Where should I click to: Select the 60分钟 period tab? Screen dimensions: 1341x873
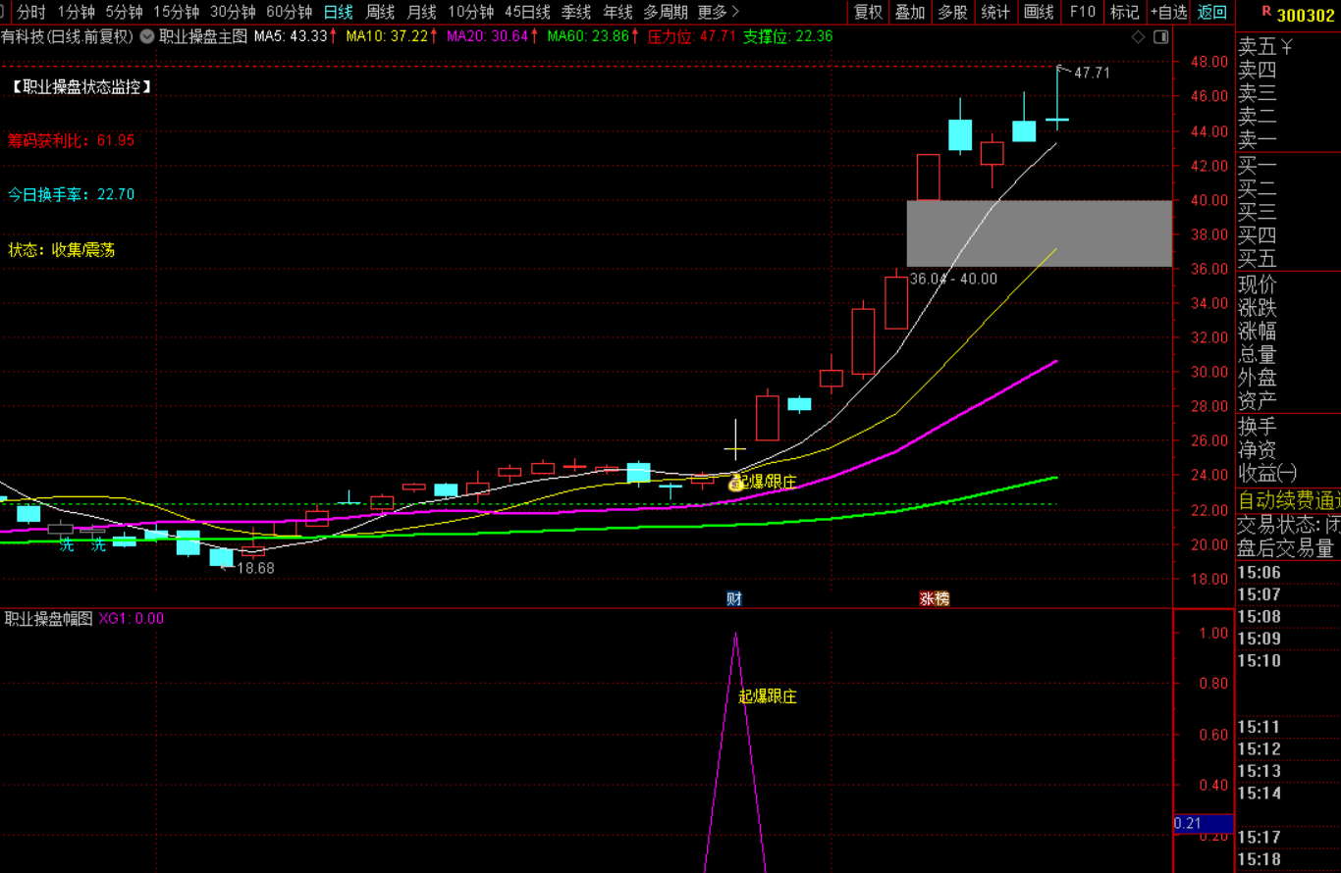[x=290, y=12]
